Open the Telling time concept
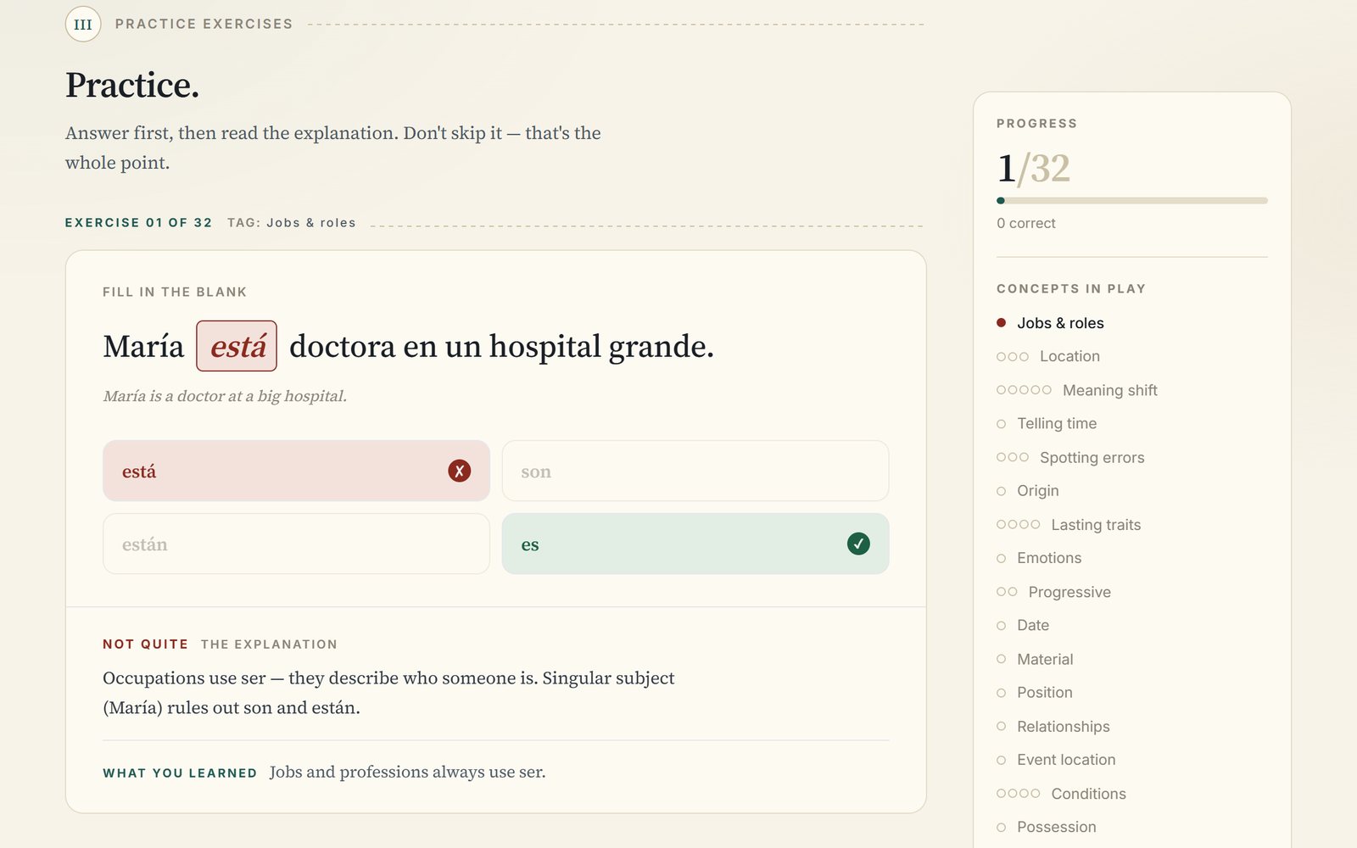1357x848 pixels. (1047, 423)
